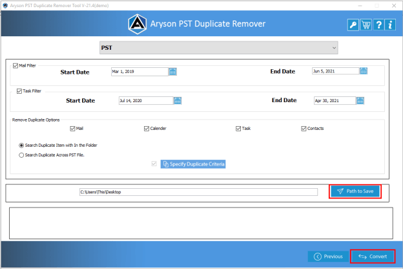The image size is (403, 269).
Task: Click the Aryson logo in the header
Action: pos(138,24)
